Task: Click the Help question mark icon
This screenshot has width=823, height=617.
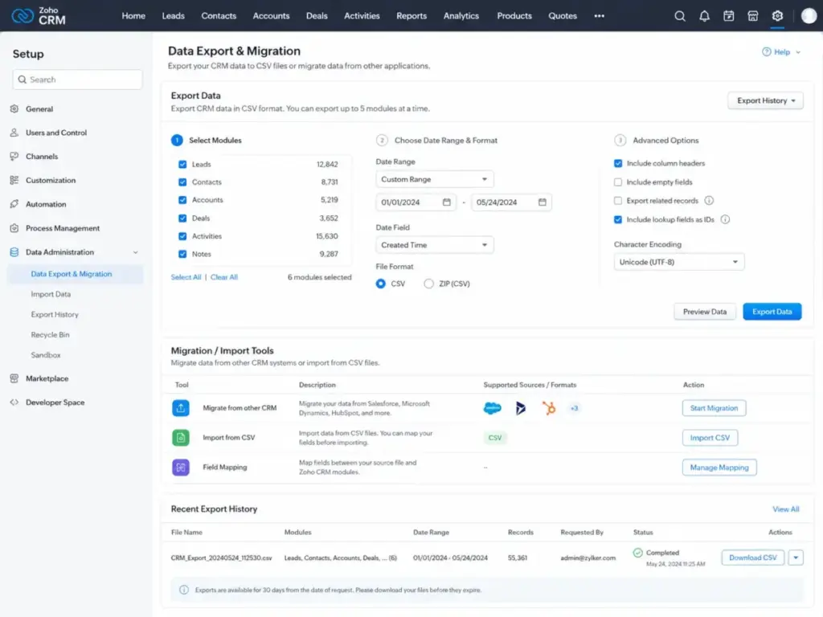Action: click(766, 52)
